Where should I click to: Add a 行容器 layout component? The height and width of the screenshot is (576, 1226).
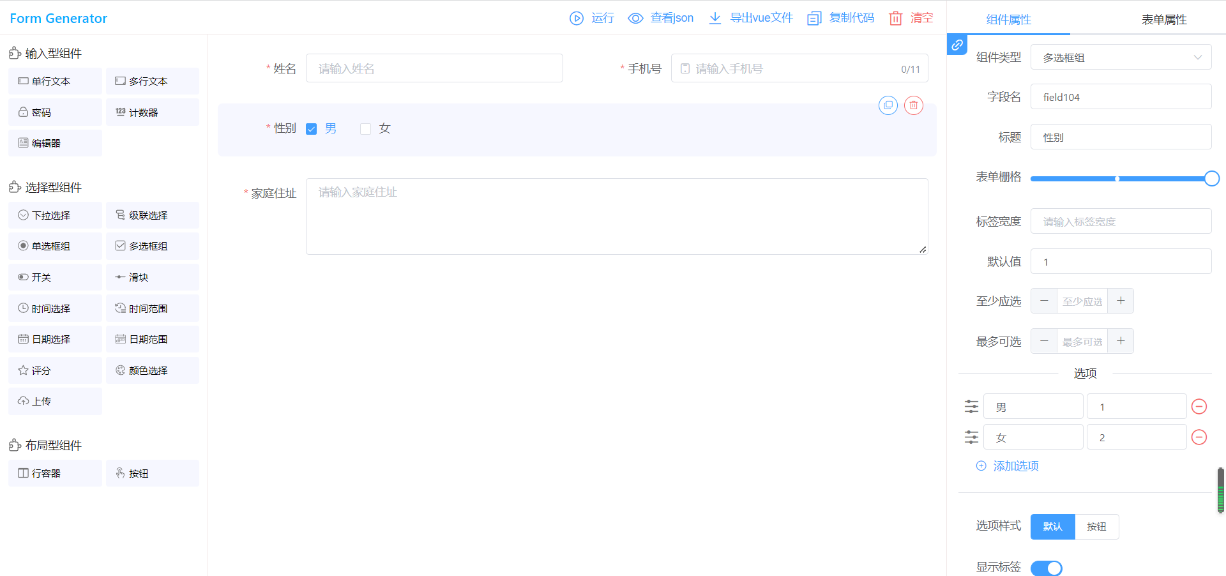coord(55,473)
